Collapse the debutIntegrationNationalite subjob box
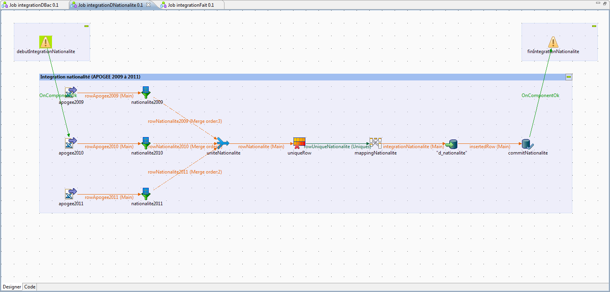The image size is (610, 292). 86,26
